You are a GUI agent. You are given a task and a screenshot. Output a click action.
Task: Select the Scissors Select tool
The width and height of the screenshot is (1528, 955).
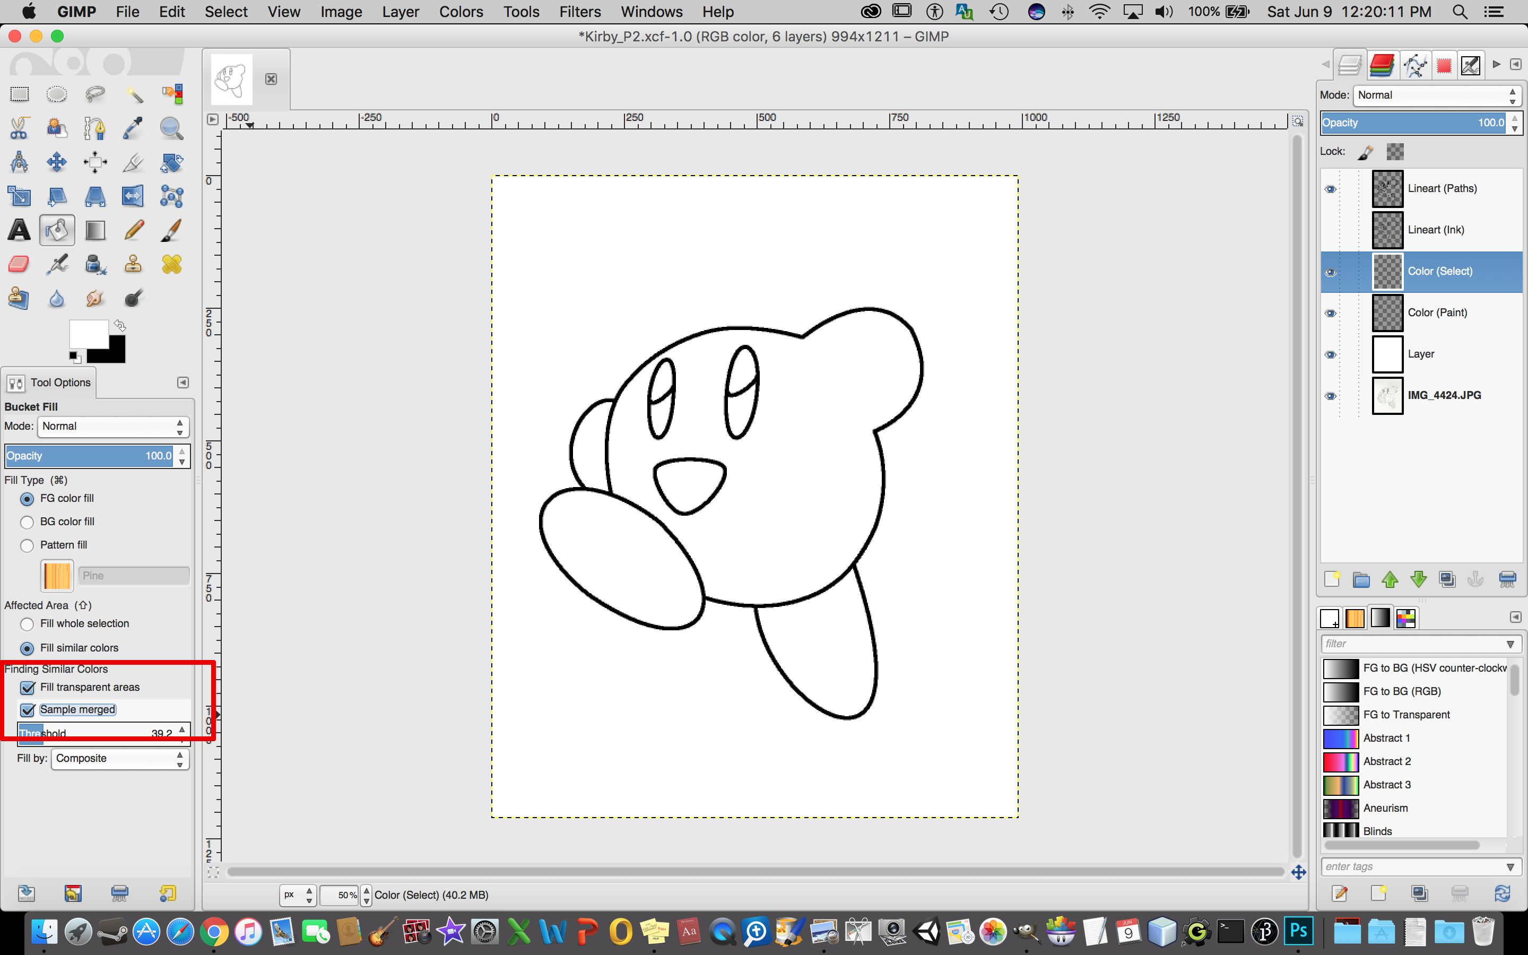[x=19, y=128]
